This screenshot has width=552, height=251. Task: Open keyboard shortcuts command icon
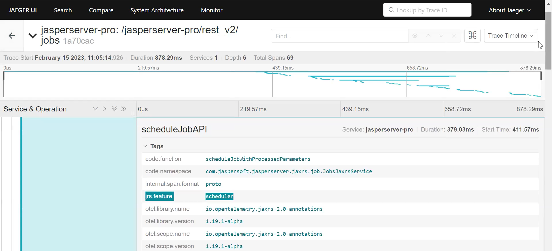tap(472, 36)
